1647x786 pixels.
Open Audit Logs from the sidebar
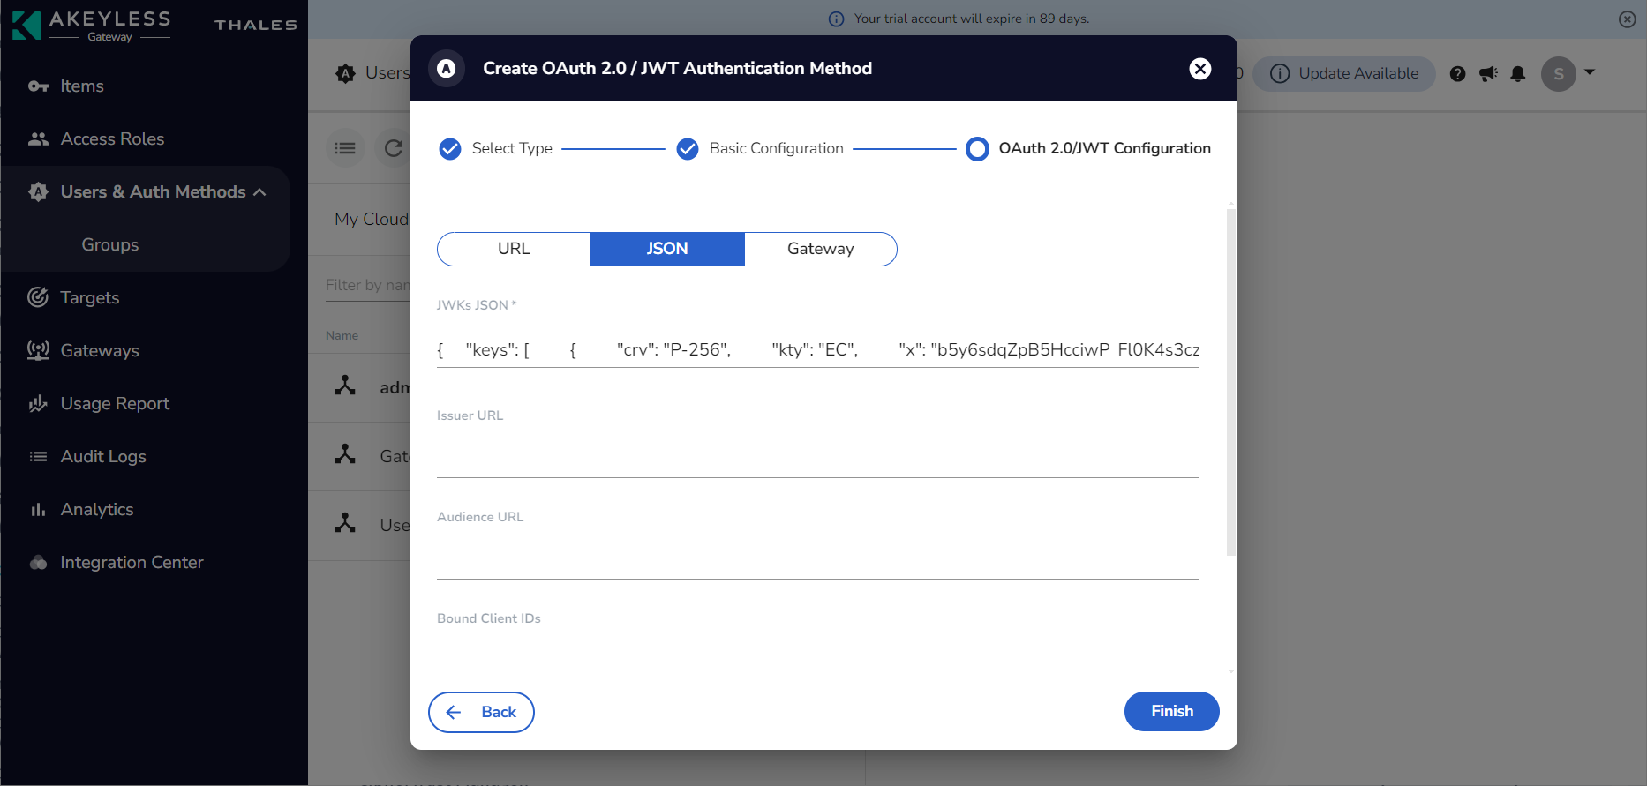(x=103, y=456)
